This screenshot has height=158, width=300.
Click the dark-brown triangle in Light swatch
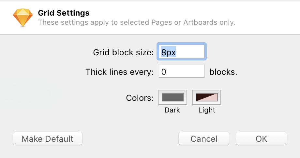[x=200, y=96]
